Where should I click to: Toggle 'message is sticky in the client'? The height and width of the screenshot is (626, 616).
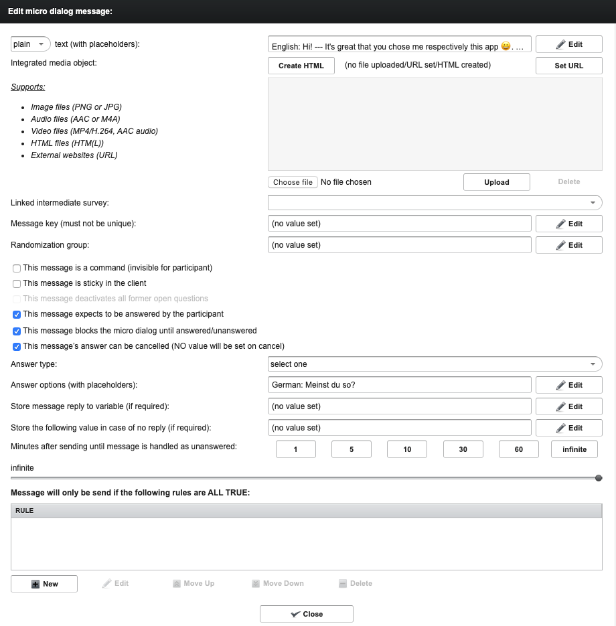[17, 284]
